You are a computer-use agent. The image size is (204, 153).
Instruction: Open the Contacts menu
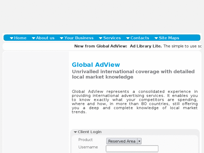(x=140, y=38)
